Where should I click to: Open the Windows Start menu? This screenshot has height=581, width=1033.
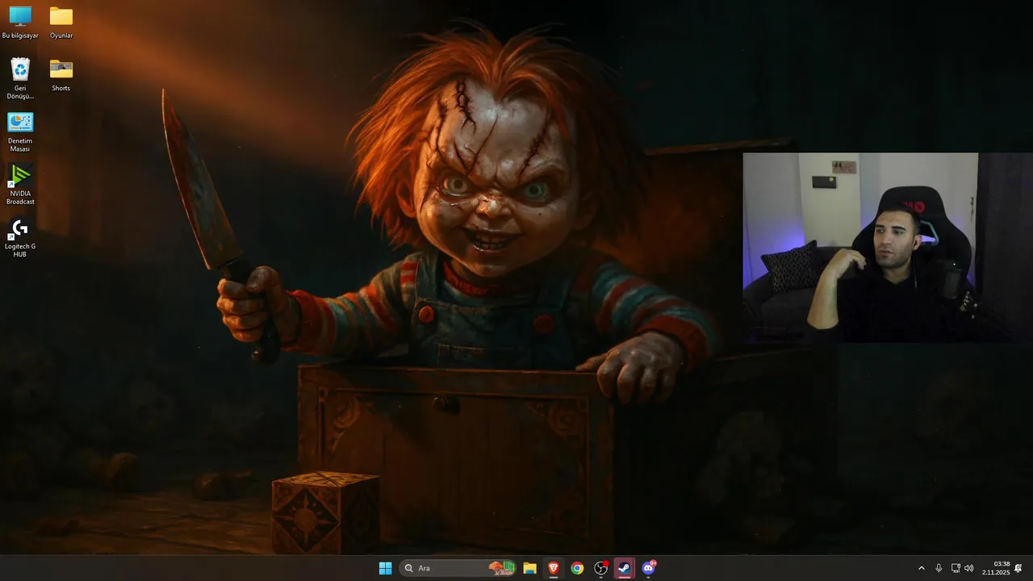[385, 568]
